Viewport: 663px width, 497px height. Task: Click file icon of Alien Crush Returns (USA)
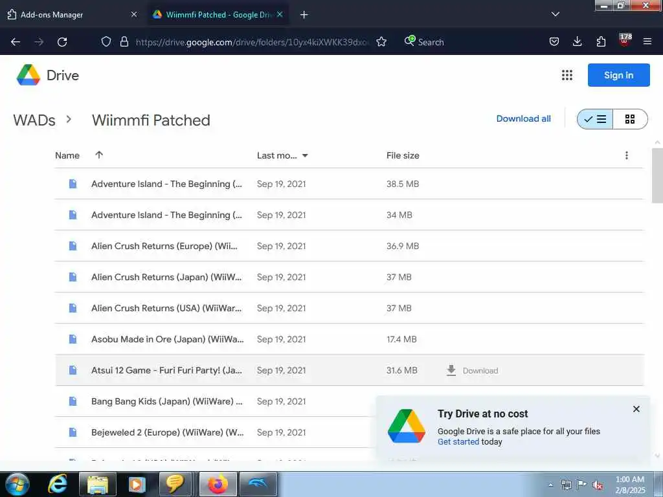[73, 308]
